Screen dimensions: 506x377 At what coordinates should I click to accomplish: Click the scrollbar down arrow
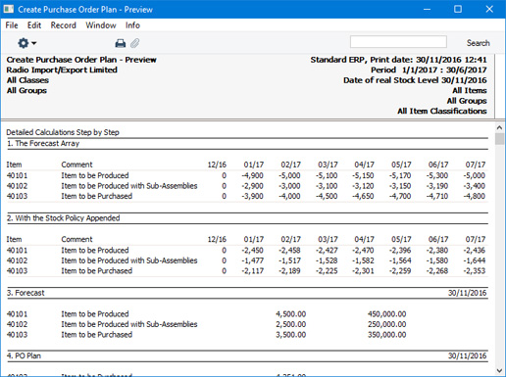pyautogui.click(x=499, y=370)
